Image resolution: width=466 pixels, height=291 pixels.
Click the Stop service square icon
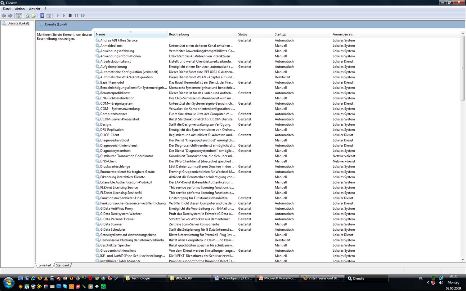pyautogui.click(x=70, y=15)
